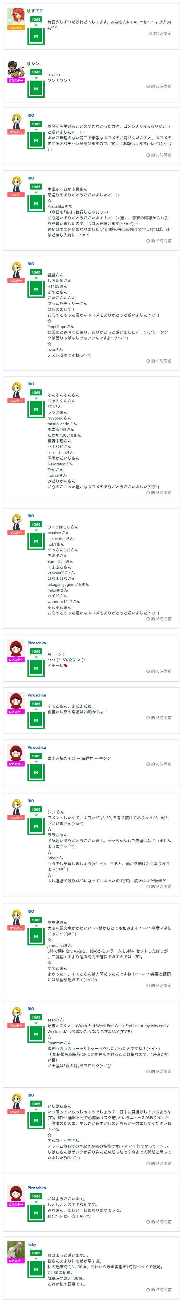Click the RIO name above the お豆腐さん post

31,911
